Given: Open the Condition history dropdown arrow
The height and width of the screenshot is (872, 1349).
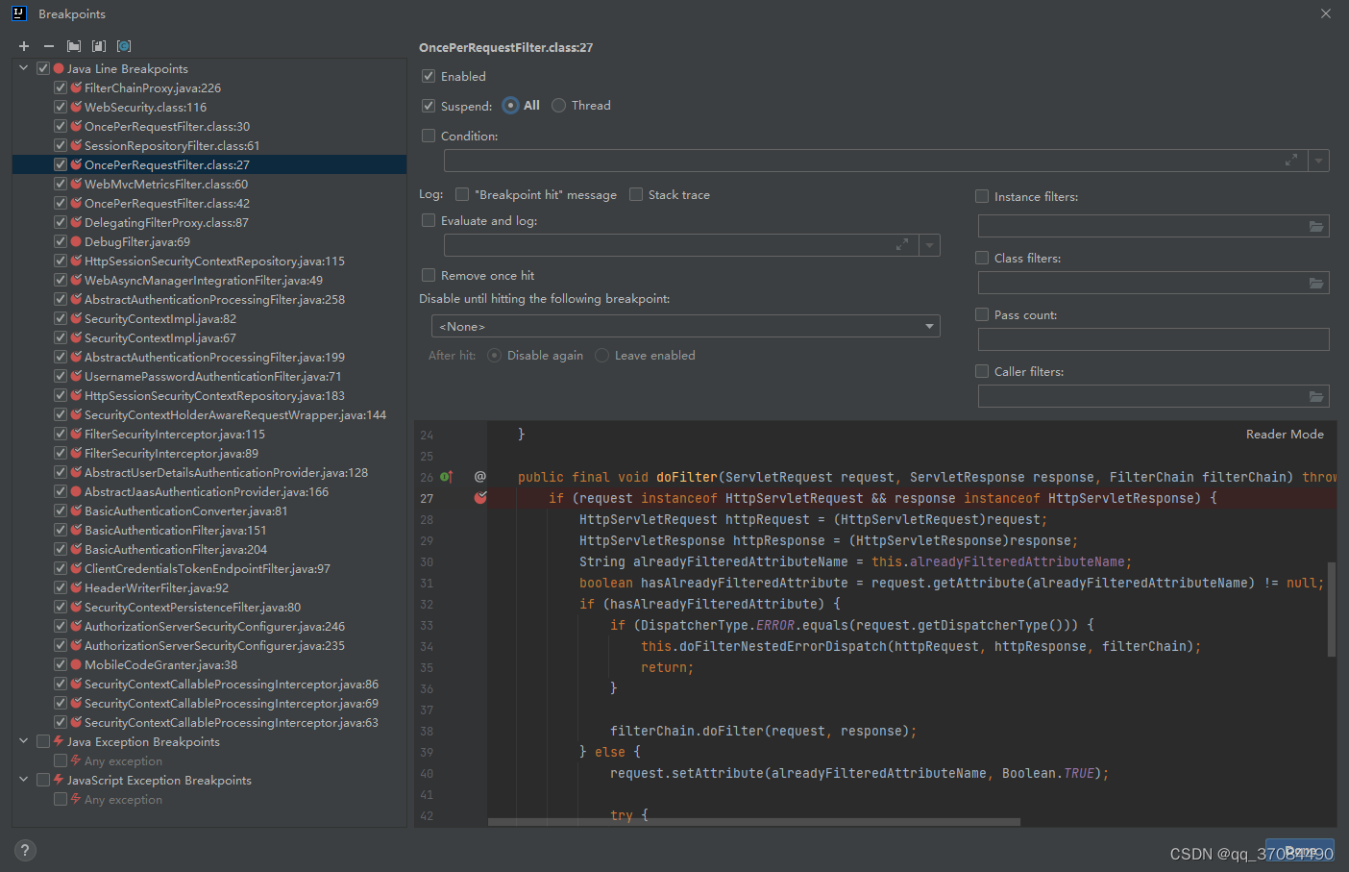Looking at the screenshot, I should tap(1318, 161).
